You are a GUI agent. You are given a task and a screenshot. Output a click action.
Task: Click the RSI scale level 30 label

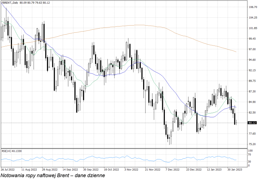(250, 161)
